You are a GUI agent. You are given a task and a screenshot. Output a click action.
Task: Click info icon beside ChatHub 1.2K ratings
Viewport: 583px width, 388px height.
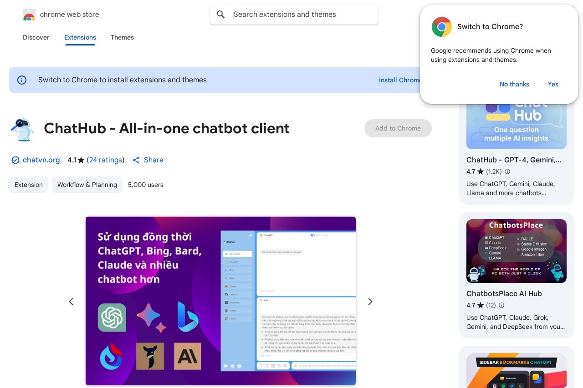pos(507,171)
